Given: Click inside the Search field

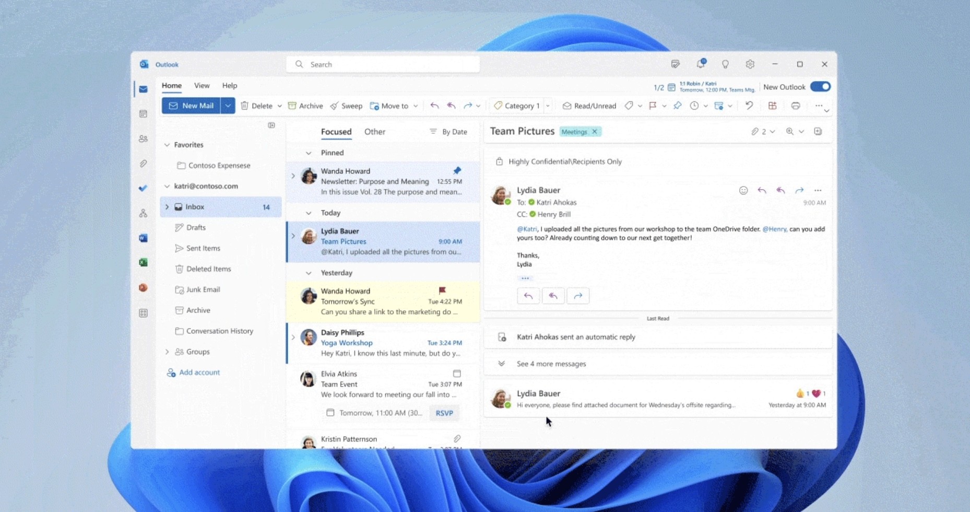Looking at the screenshot, I should (x=383, y=64).
